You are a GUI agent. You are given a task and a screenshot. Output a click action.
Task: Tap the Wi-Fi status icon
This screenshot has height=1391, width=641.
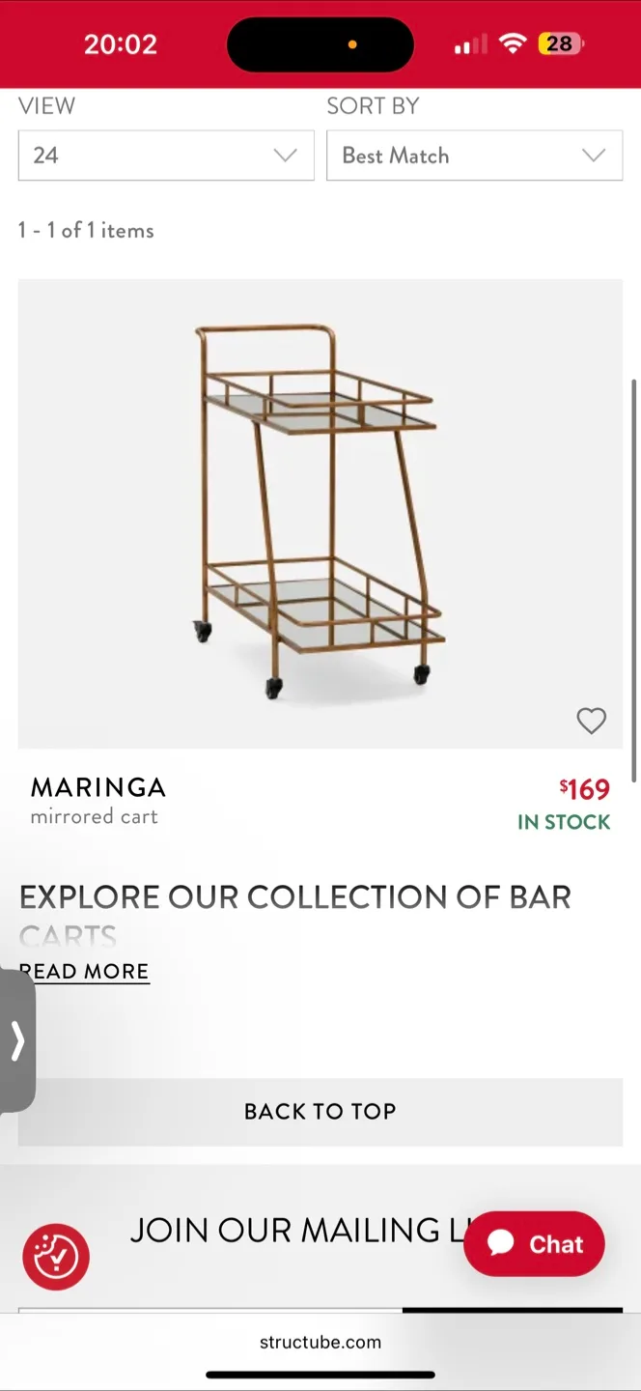[x=513, y=43]
